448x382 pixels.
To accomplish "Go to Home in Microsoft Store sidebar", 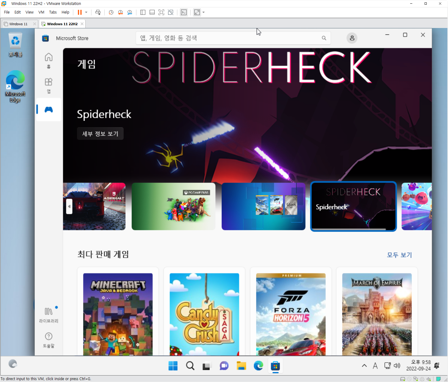I will click(x=49, y=61).
